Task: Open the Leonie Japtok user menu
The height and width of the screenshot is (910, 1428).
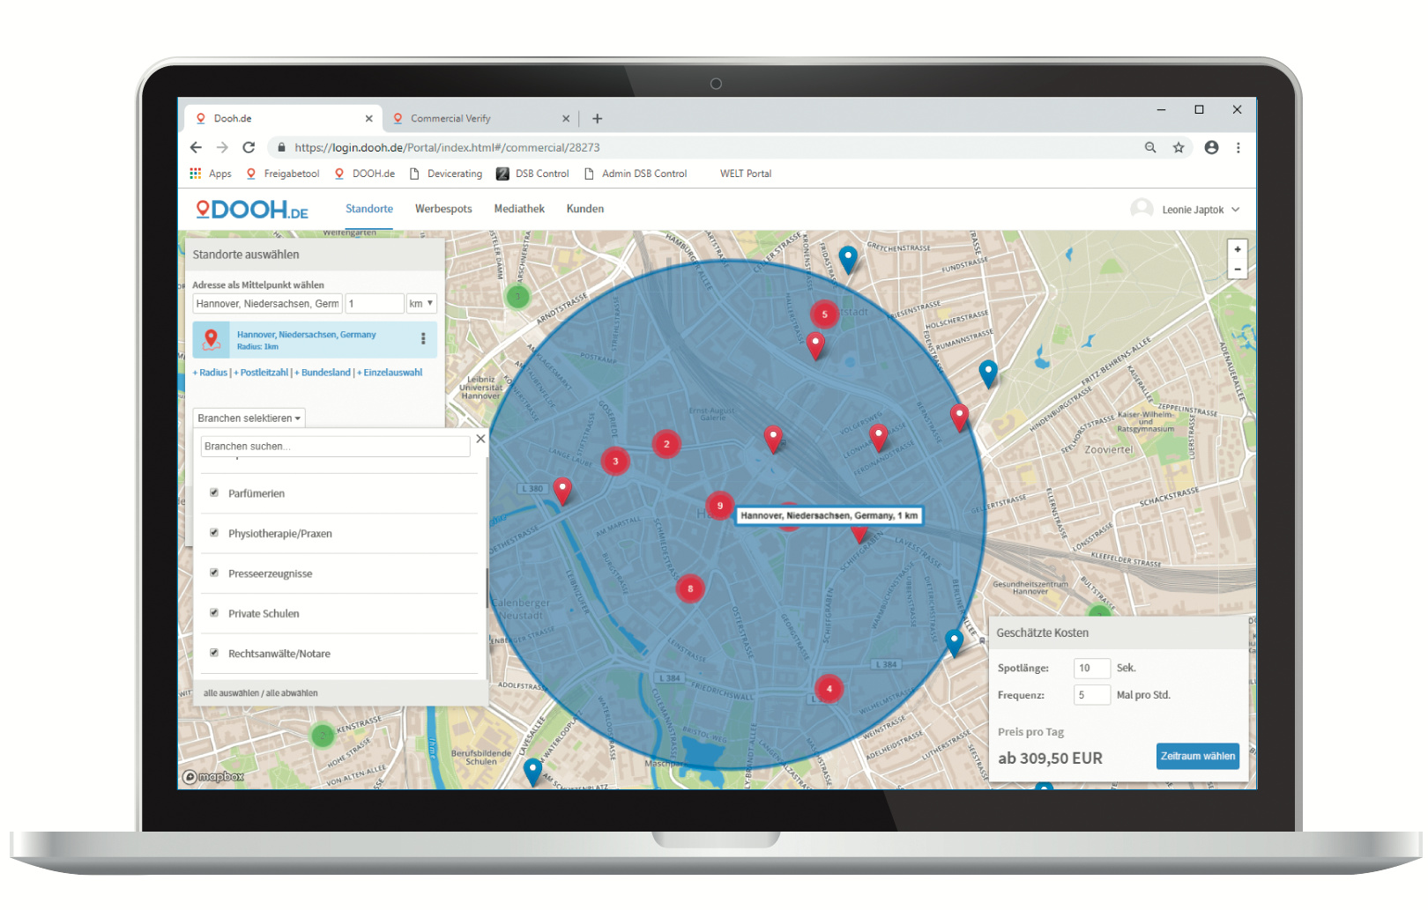Action: coord(1186,210)
